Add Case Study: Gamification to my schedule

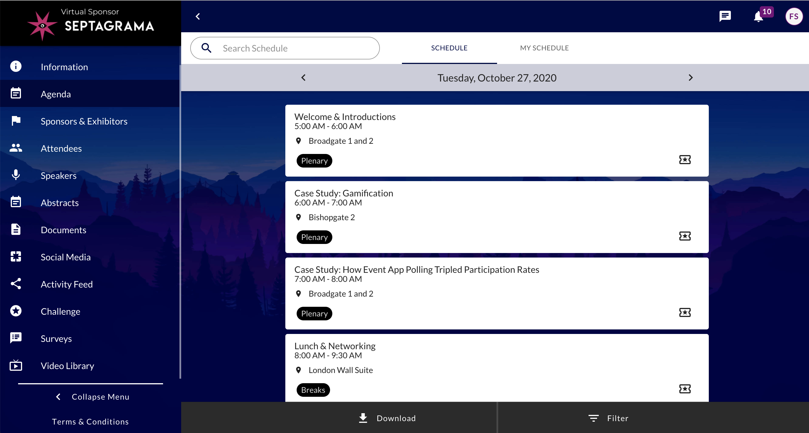(685, 236)
